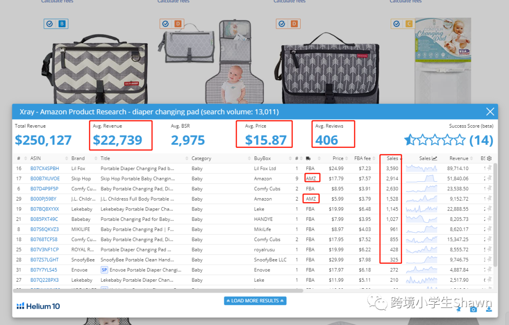Viewport: 509px width, 325px height.
Task: Click the Avg. Reviews value 406
Action: [x=327, y=140]
